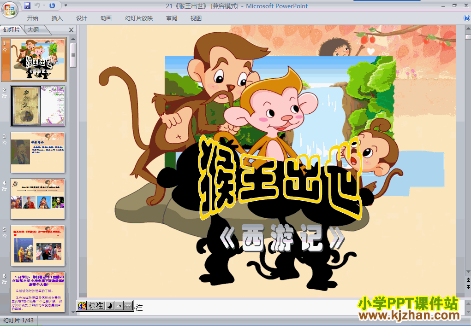
Task: Select slide 5 thumbnail with two photos
Action: (37, 245)
